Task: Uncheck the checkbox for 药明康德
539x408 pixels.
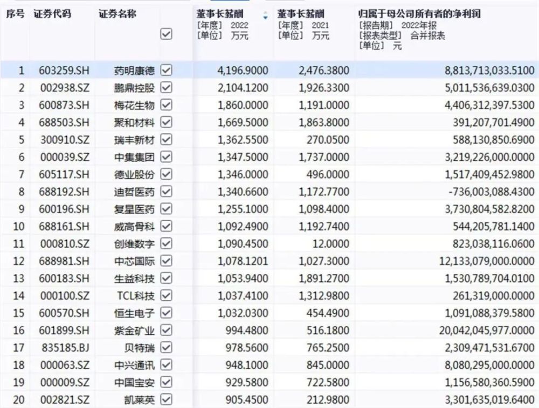Action: pyautogui.click(x=166, y=70)
